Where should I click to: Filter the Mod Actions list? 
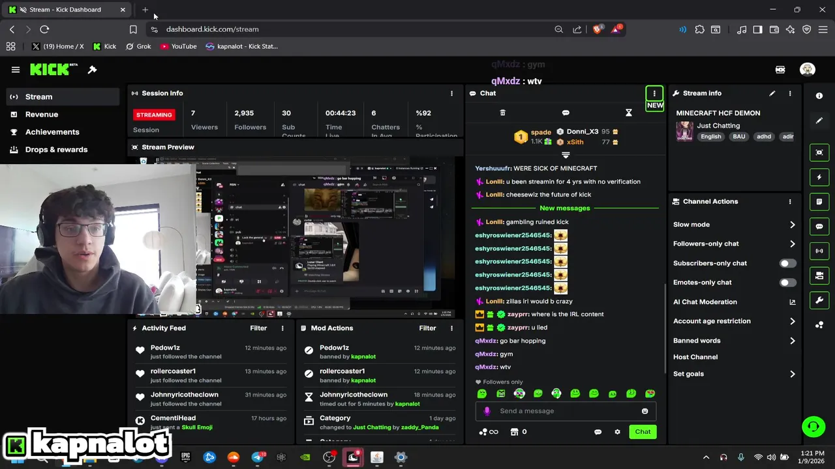point(427,328)
